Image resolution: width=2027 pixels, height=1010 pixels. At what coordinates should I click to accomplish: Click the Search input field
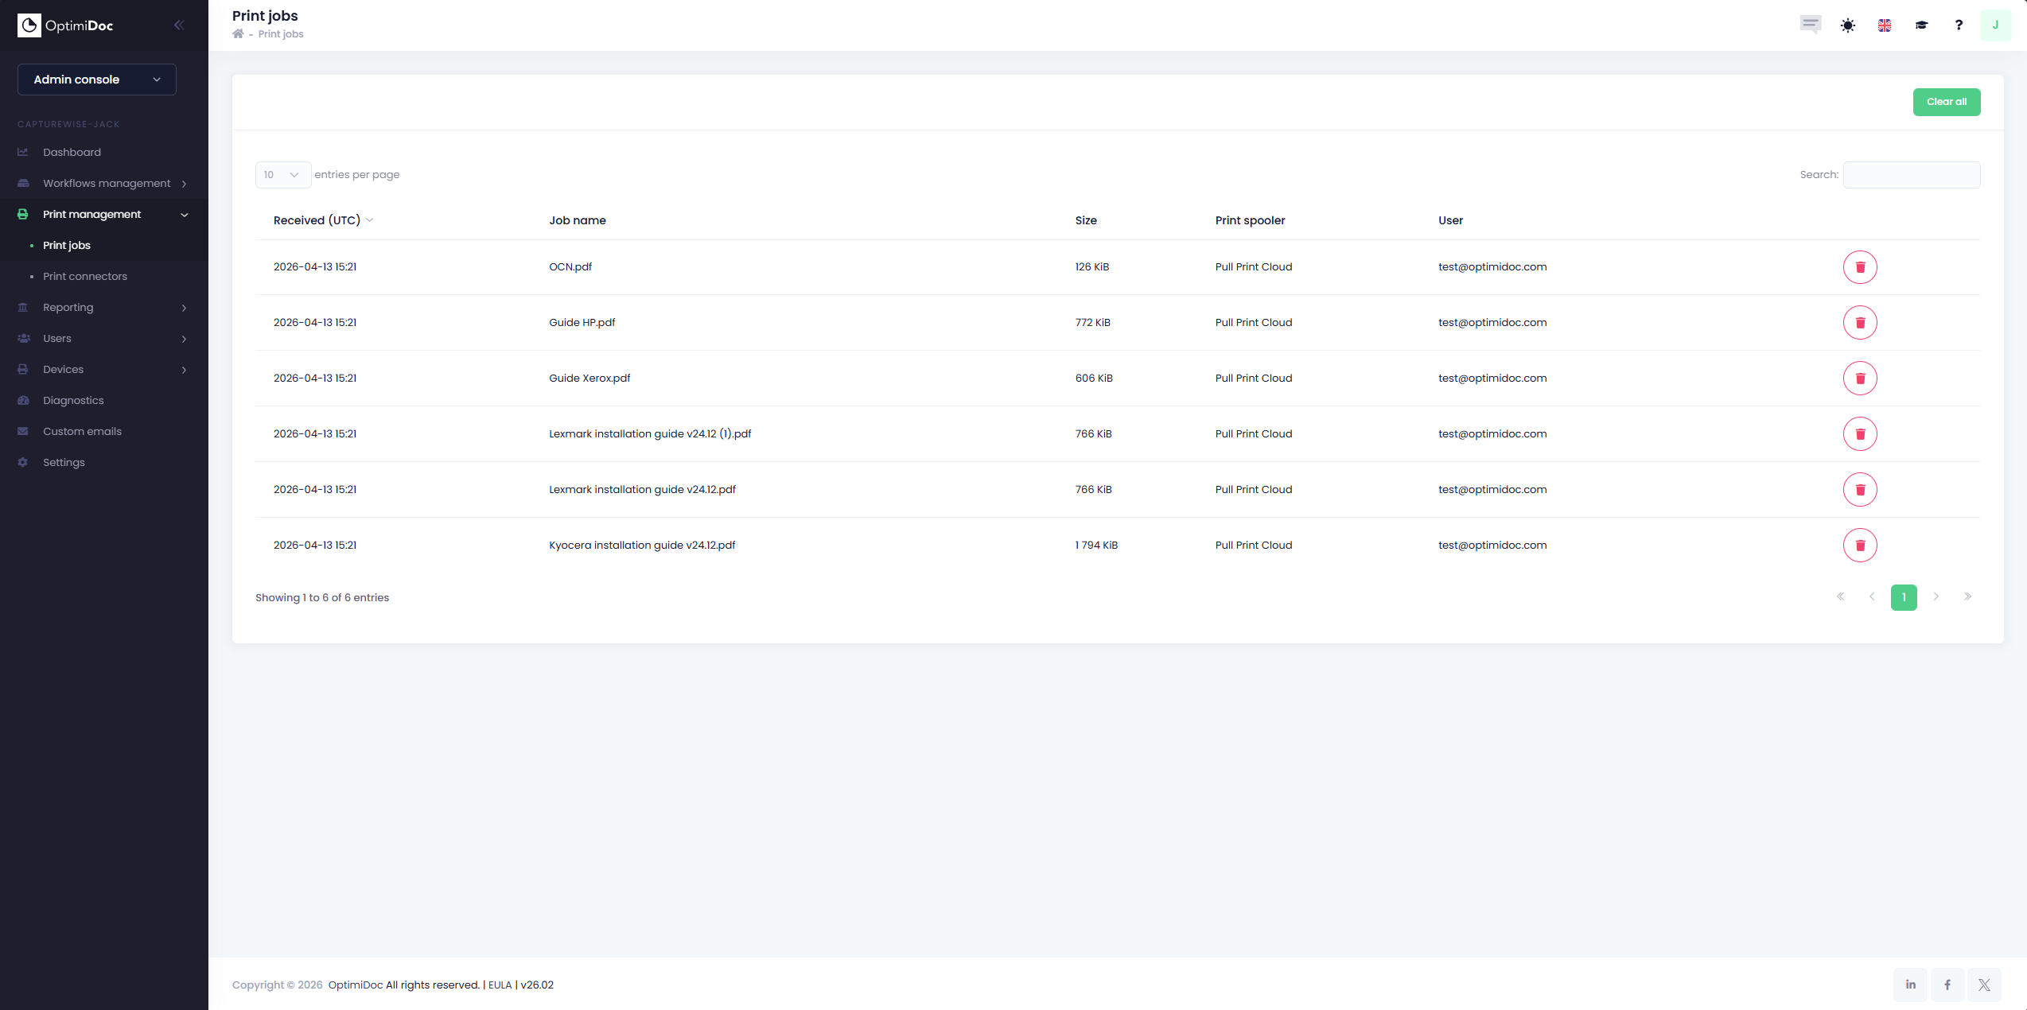coord(1911,175)
